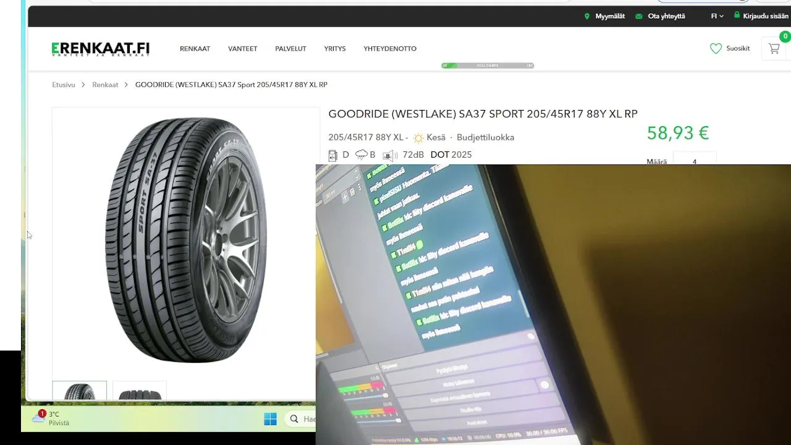Click the fuel efficiency D icon
The width and height of the screenshot is (791, 445).
tap(332, 155)
